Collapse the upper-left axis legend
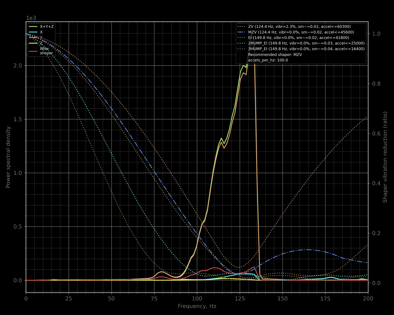This screenshot has width=394, height=315. click(42, 39)
